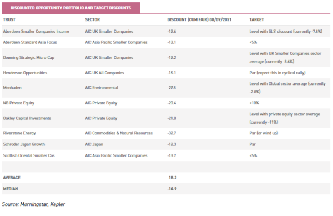
Task: Click Aberdeen Standard Asia Focus trust name
Action: (x=30, y=42)
